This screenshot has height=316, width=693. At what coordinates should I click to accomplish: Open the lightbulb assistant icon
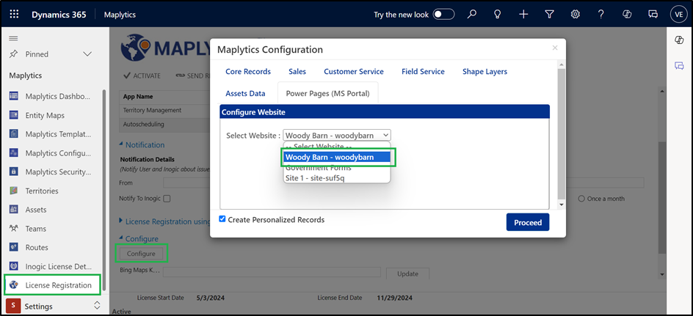tap(498, 15)
